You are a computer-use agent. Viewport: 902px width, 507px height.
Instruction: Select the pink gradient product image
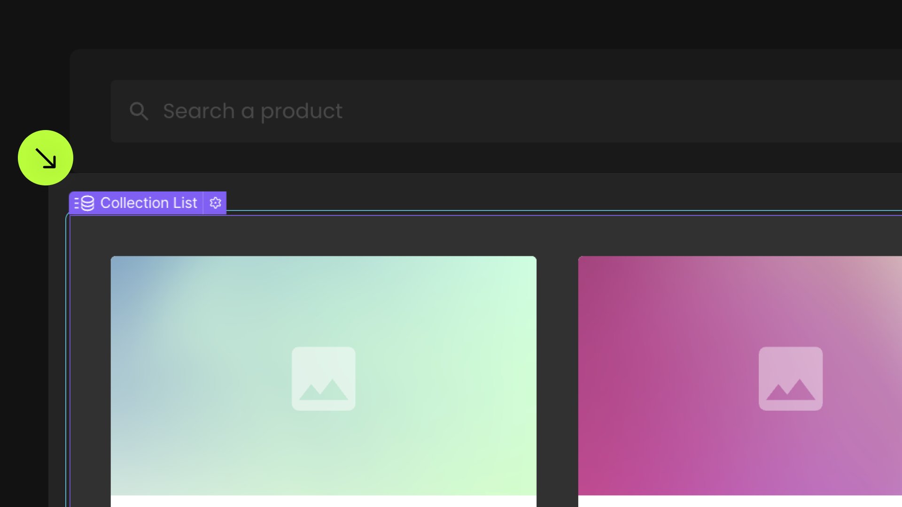pos(740,376)
